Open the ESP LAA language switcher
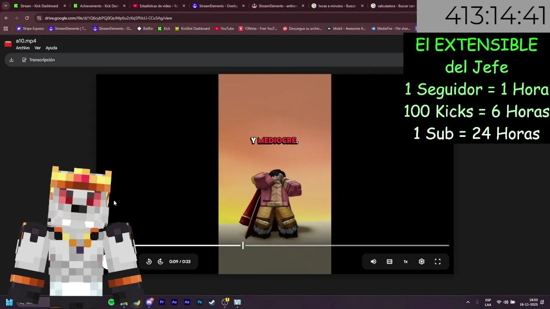This screenshot has width=550, height=309. click(488, 302)
